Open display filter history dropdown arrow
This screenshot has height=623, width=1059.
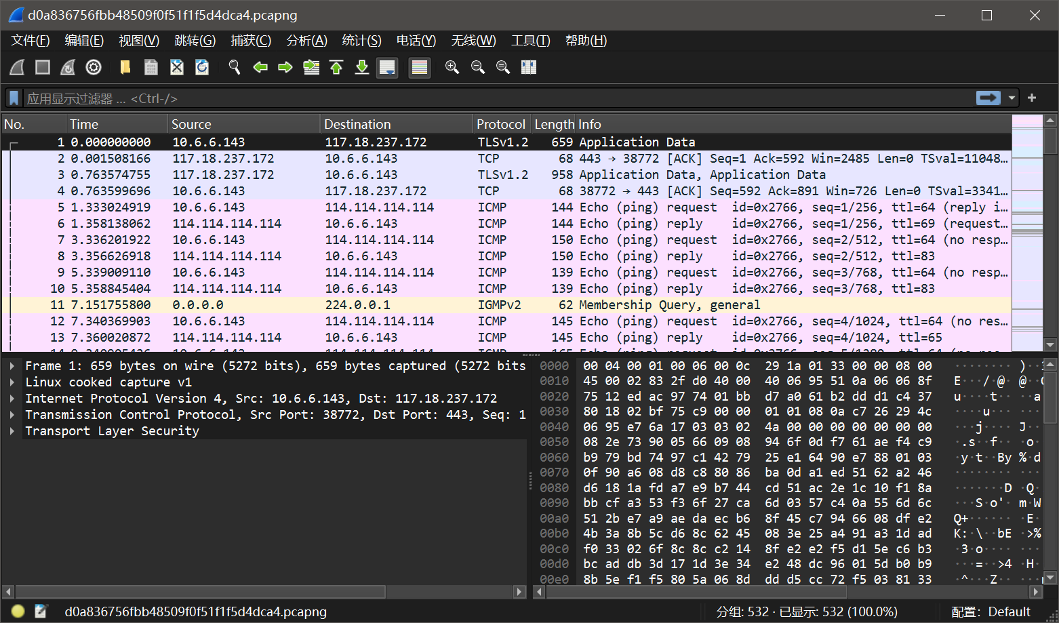point(1012,98)
